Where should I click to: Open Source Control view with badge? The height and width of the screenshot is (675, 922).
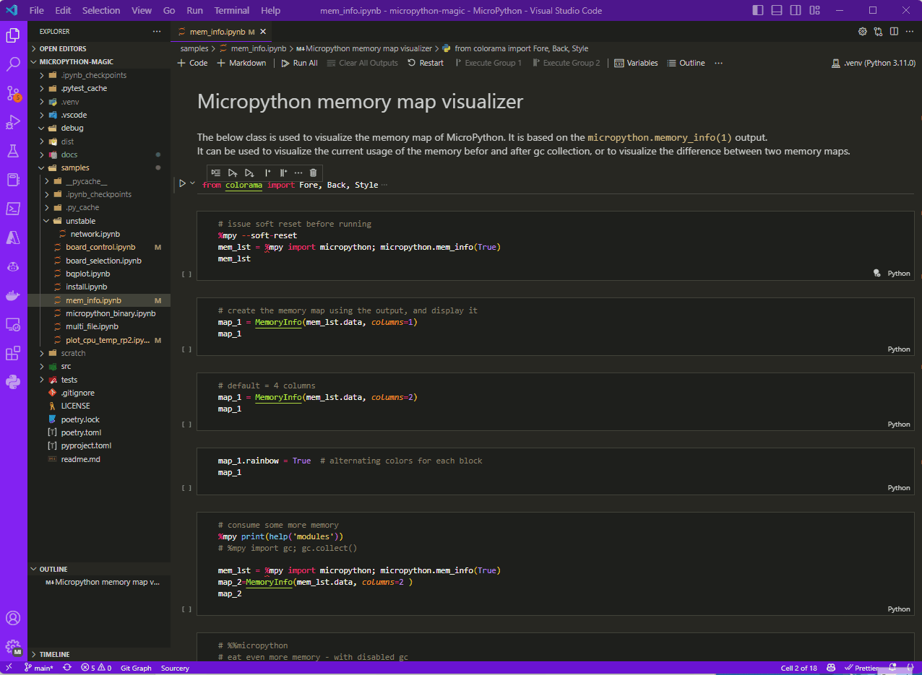[x=13, y=93]
